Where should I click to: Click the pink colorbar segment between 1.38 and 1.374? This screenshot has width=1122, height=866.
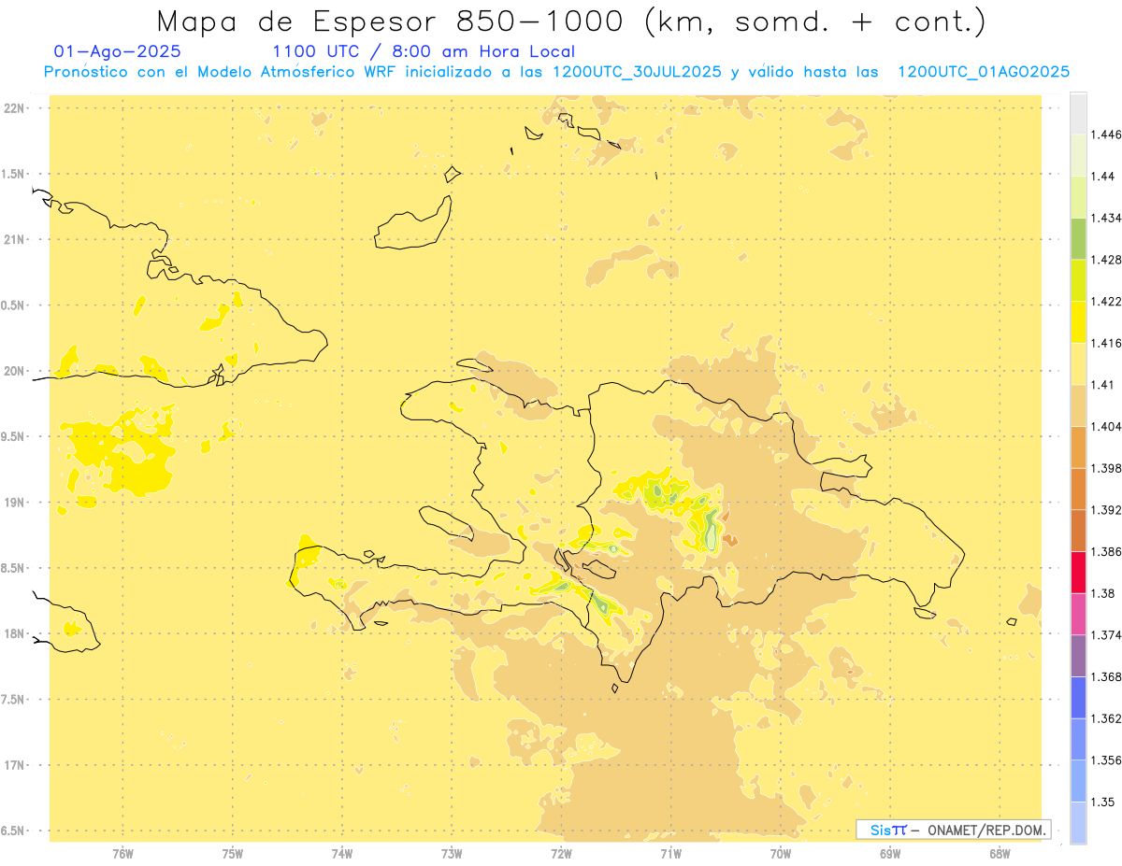(1078, 615)
